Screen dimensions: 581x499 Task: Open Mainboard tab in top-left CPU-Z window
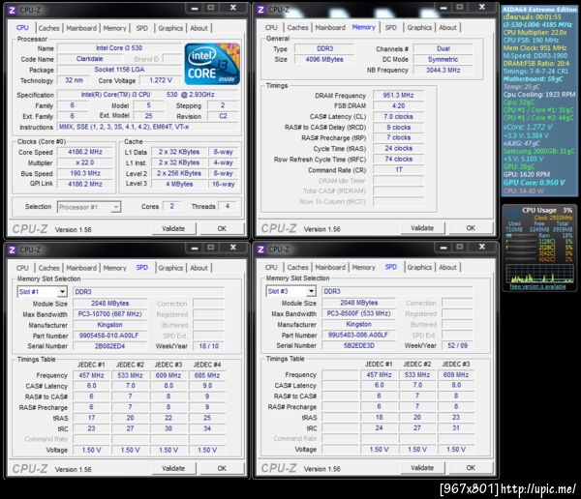pos(81,28)
